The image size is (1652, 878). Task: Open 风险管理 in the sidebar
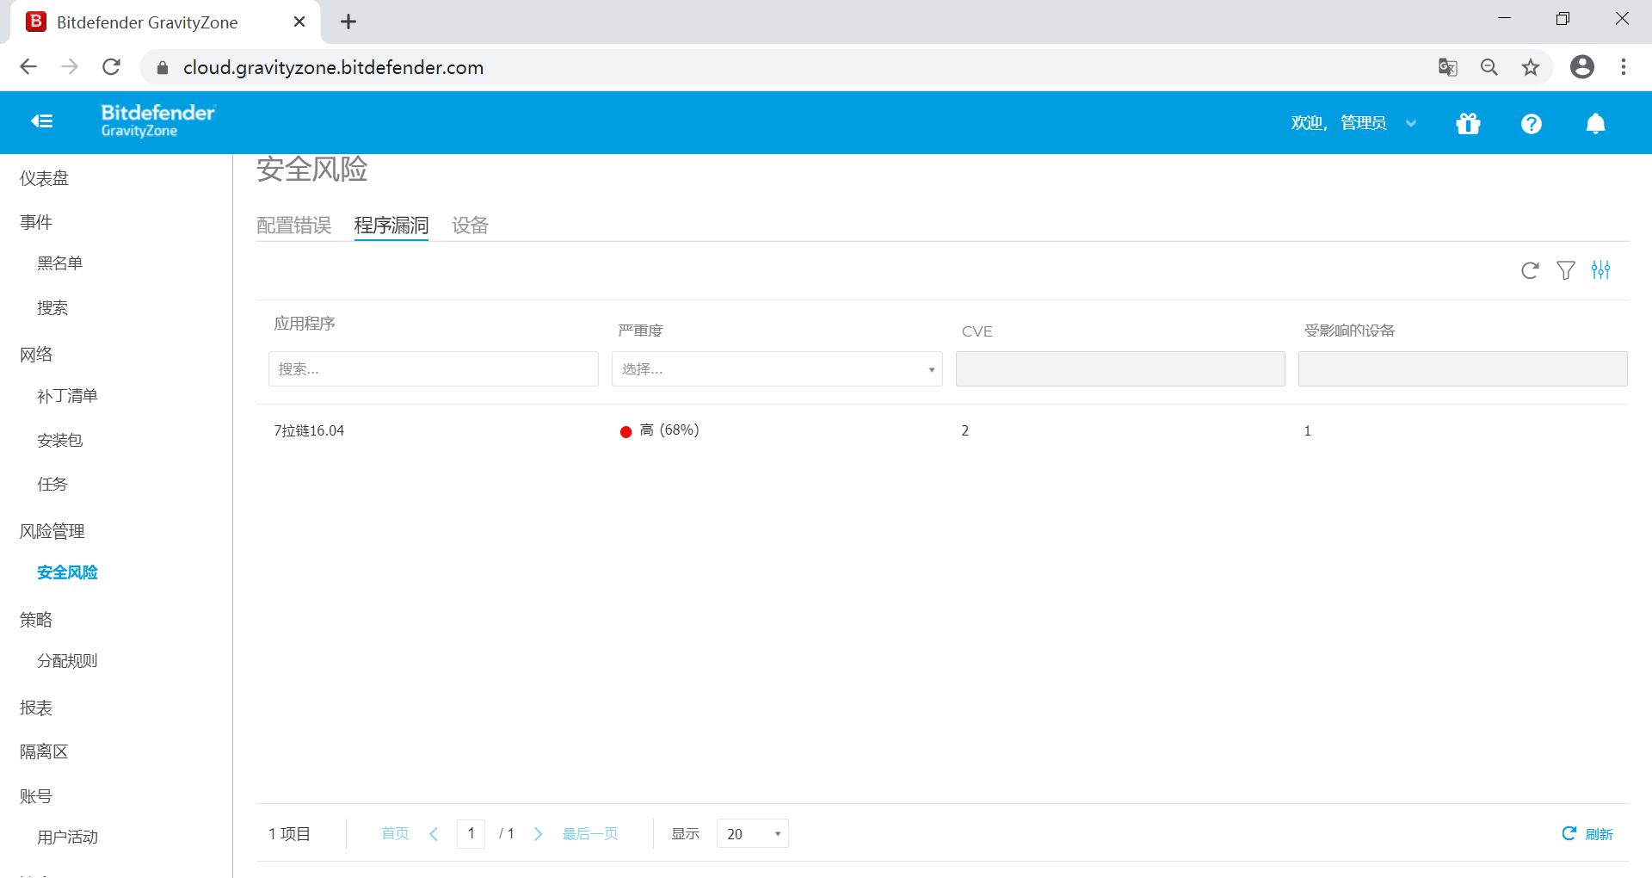click(x=52, y=531)
